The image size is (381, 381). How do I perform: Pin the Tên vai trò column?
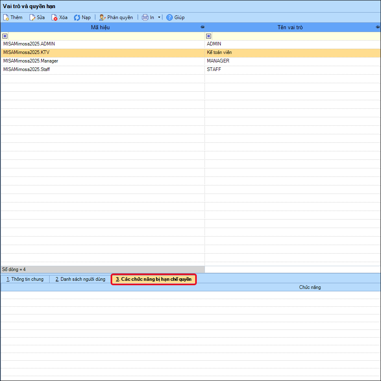[378, 27]
